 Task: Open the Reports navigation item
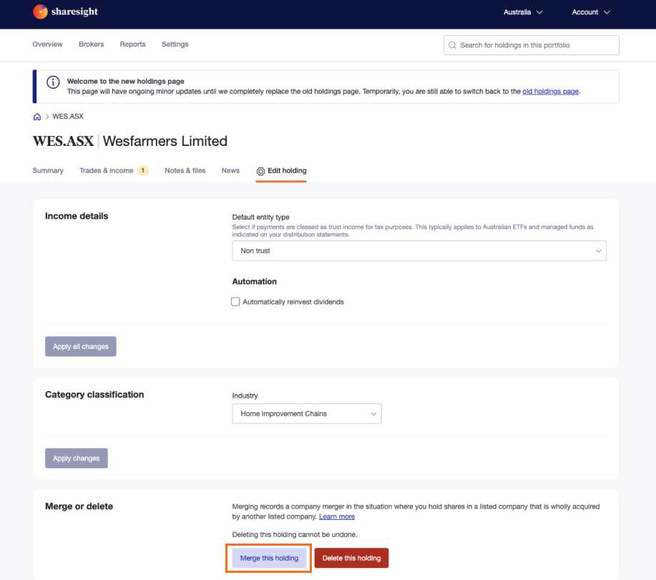(x=132, y=44)
